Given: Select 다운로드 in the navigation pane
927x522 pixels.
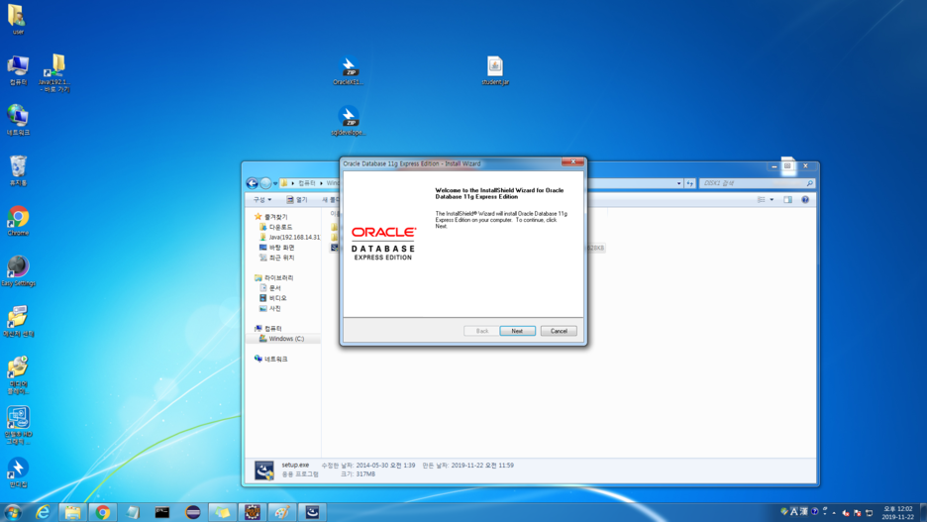Looking at the screenshot, I should 275,227.
